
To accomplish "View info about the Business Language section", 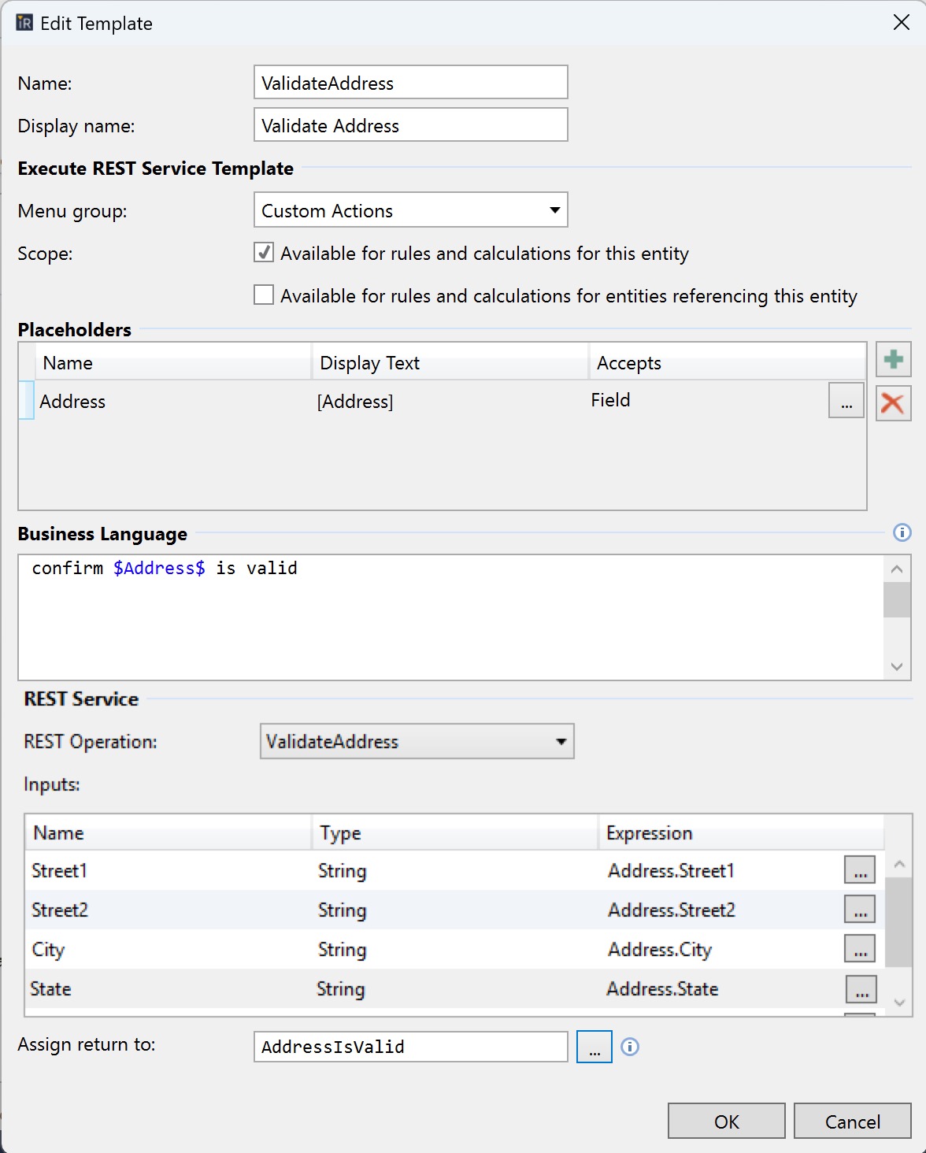I will [x=901, y=533].
